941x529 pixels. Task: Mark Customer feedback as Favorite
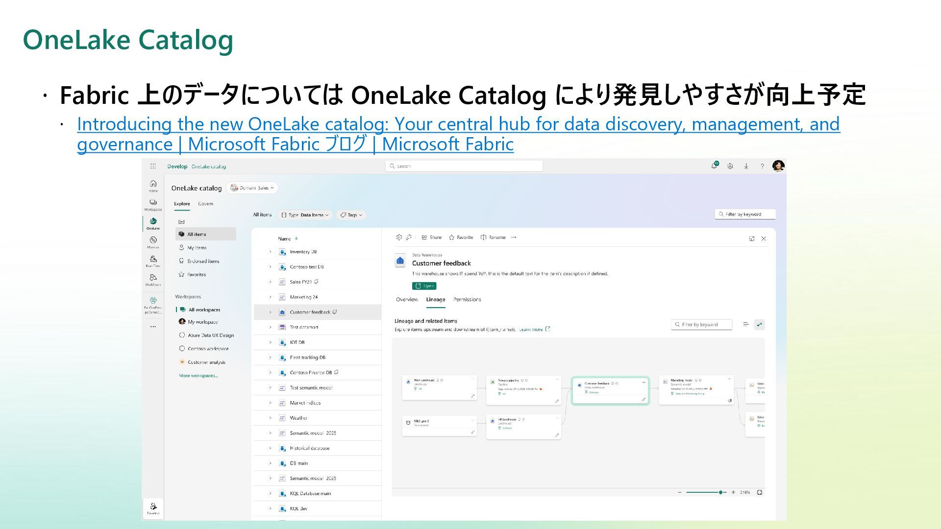(x=461, y=237)
